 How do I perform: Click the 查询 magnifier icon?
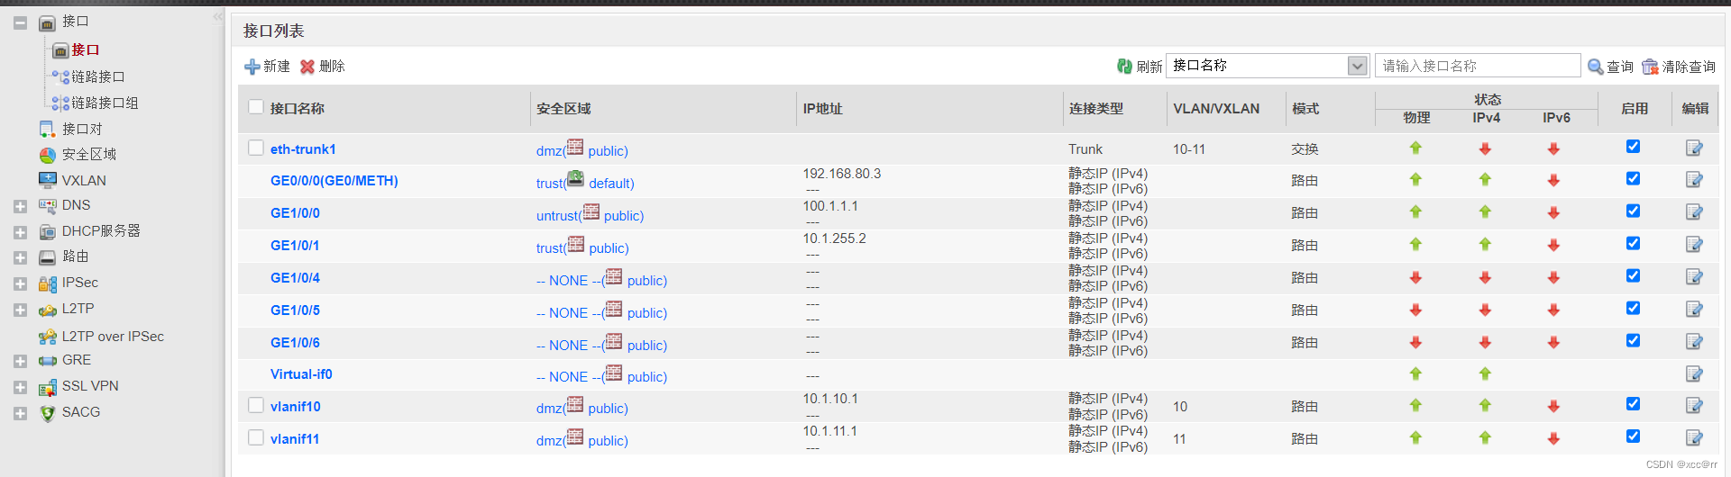tap(1595, 67)
